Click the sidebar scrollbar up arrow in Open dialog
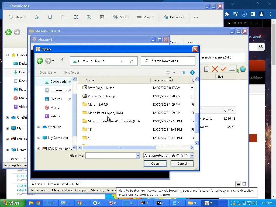This screenshot has height=207, width=276. click(x=74, y=80)
